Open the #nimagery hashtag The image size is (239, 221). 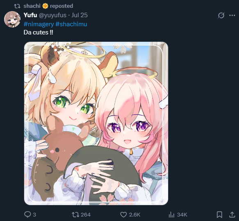pyautogui.click(x=39, y=24)
